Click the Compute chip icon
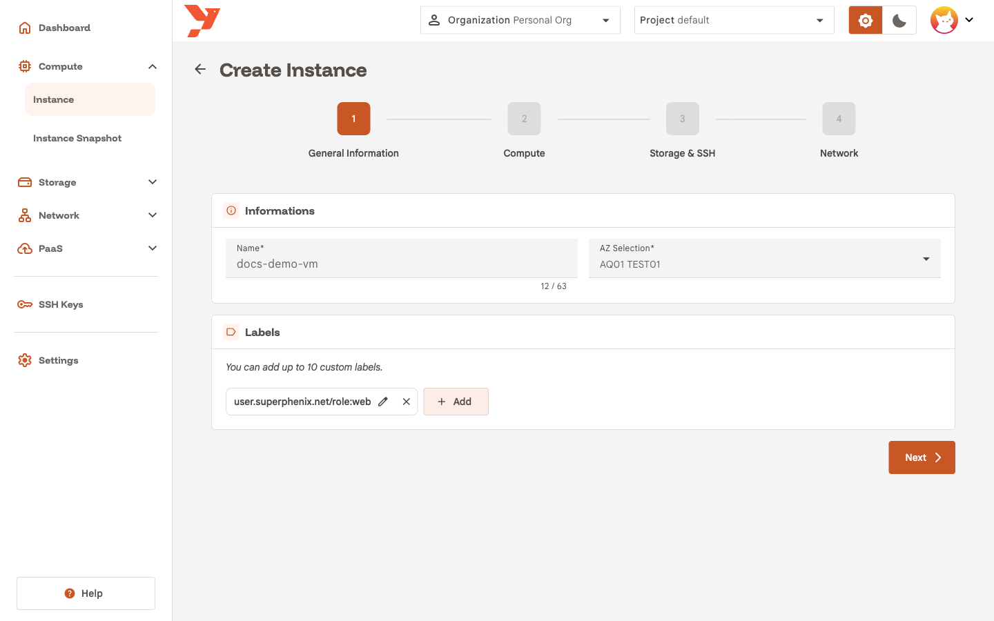The height and width of the screenshot is (621, 994). coord(25,66)
